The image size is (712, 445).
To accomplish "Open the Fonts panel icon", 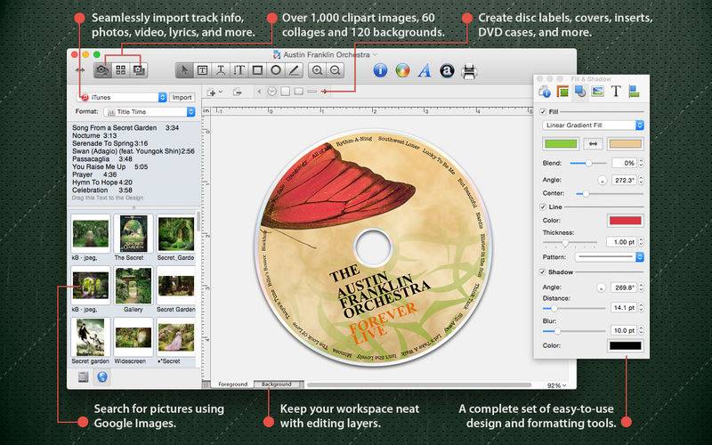I will [x=425, y=70].
